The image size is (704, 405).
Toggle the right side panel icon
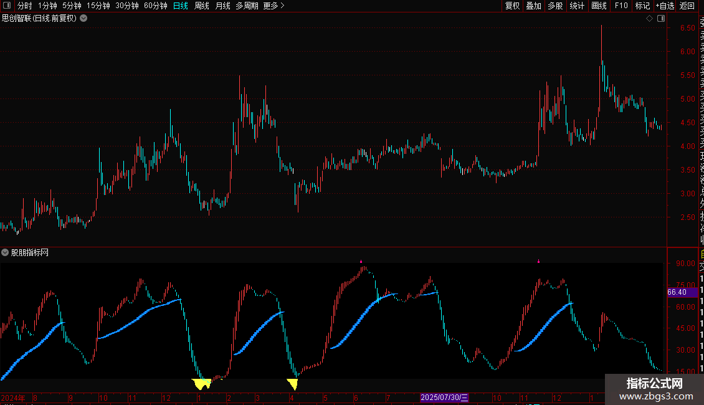click(x=661, y=19)
